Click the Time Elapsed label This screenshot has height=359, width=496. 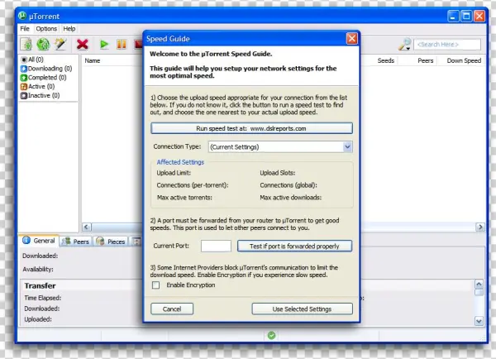point(43,298)
